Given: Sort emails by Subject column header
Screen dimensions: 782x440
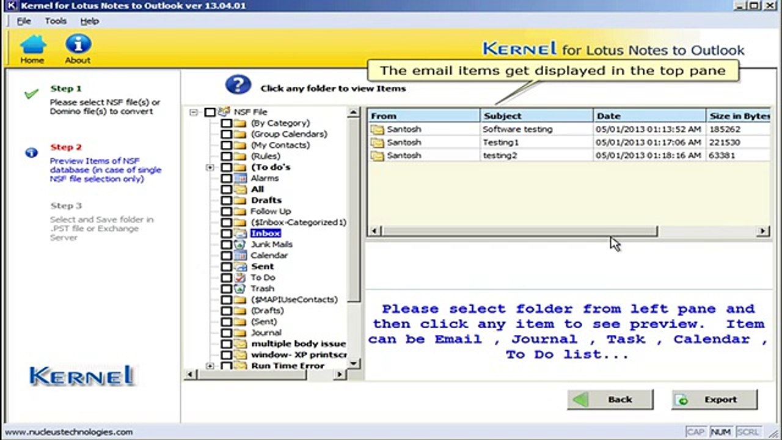Looking at the screenshot, I should click(536, 116).
